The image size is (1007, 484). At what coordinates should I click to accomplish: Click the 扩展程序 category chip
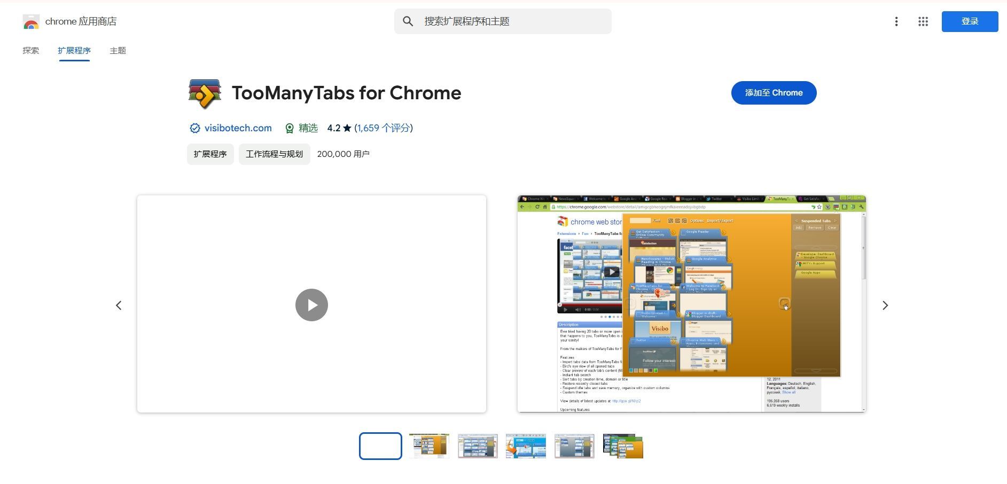[210, 154]
